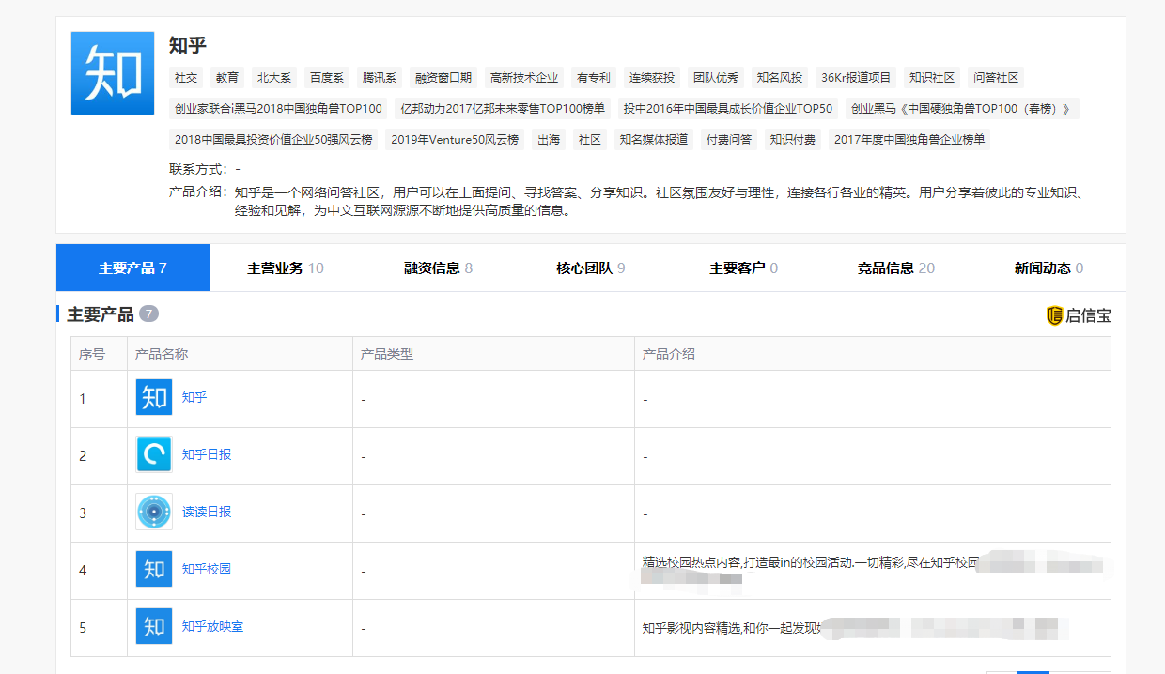Open the 读读日报 product link
Viewport: 1165px width, 674px height.
tap(207, 513)
